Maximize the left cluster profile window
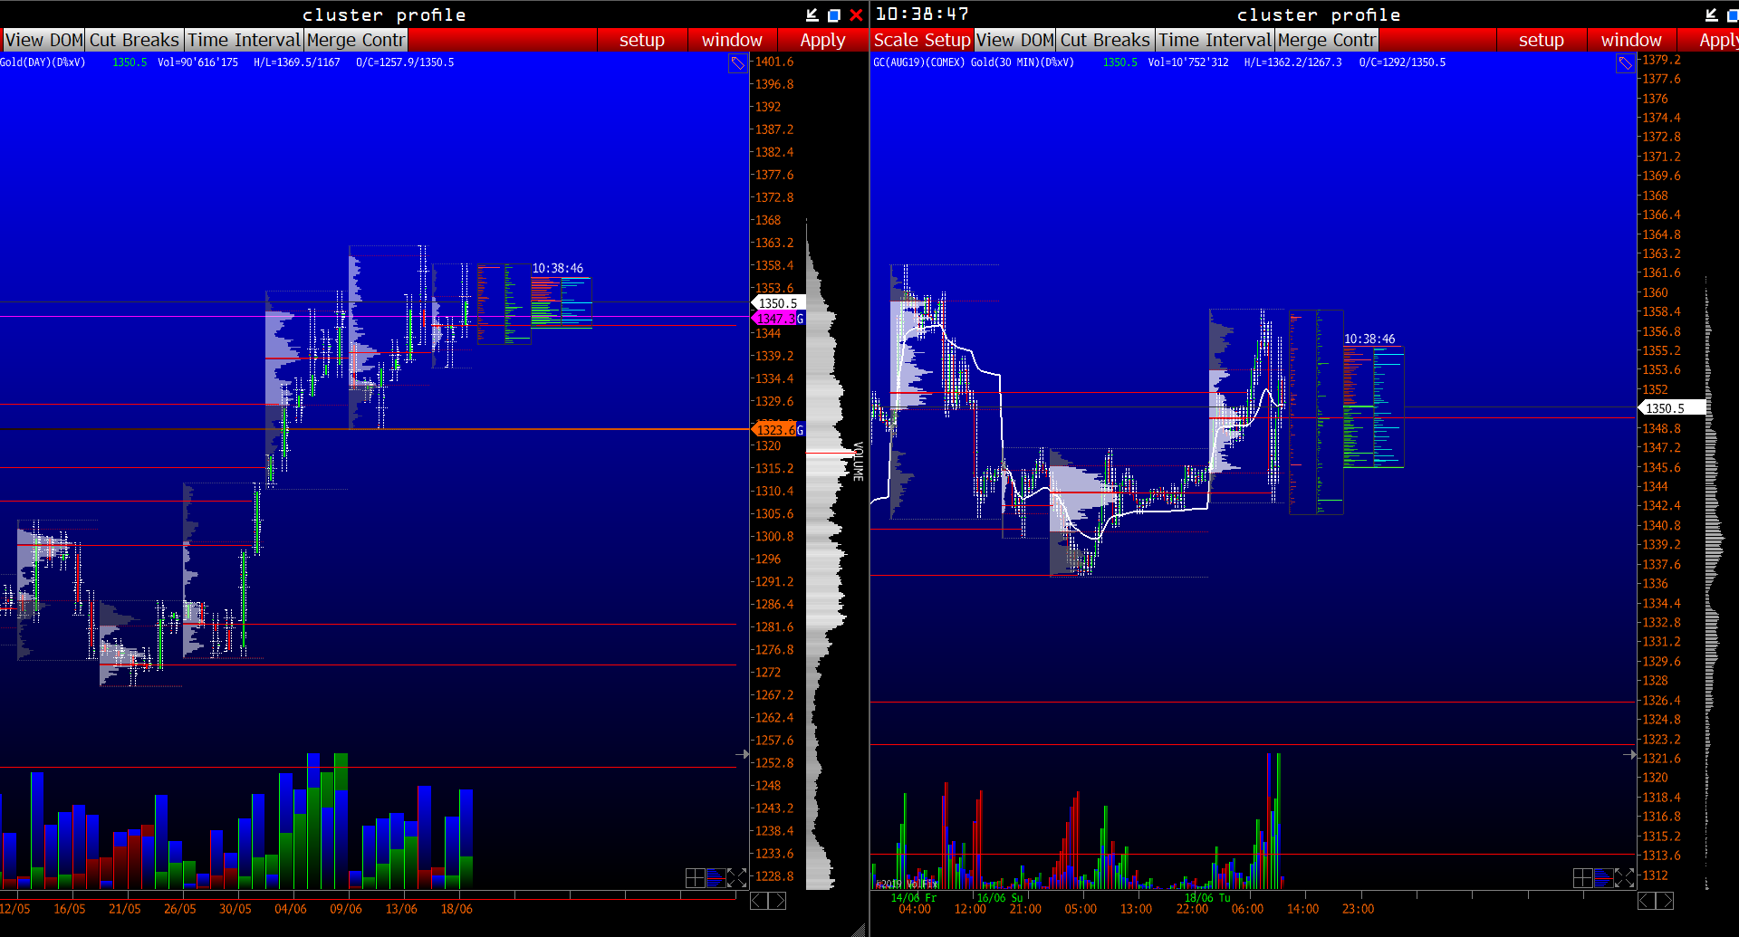Viewport: 1739px width, 937px height. coord(834,14)
